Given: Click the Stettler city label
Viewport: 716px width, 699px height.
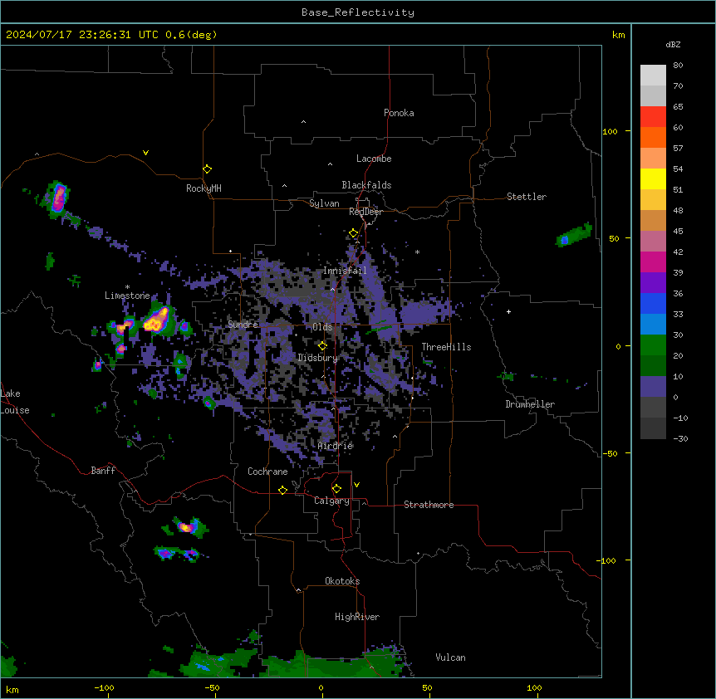Looking at the screenshot, I should click(x=527, y=197).
